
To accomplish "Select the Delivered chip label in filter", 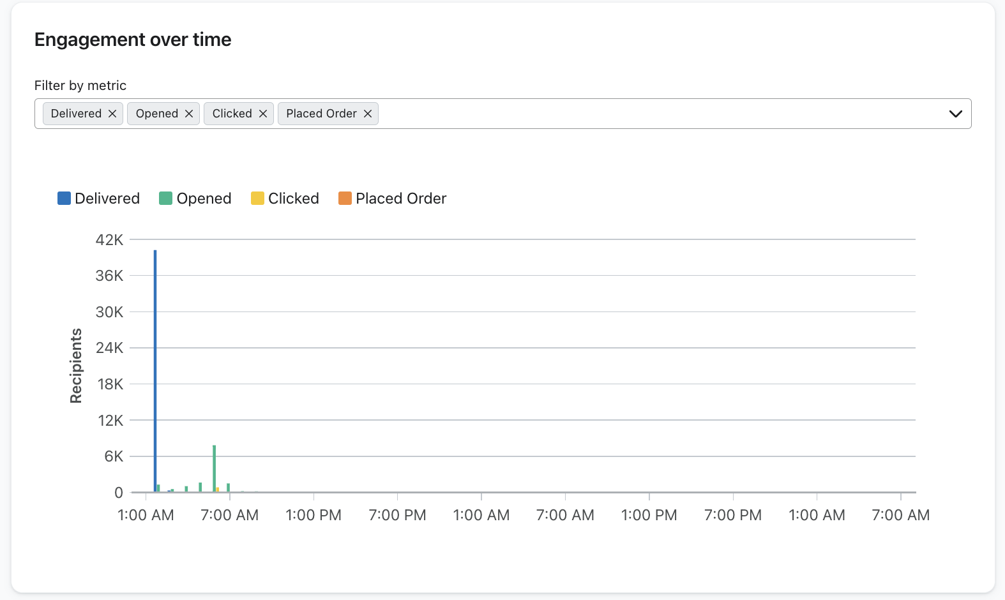I will [76, 114].
